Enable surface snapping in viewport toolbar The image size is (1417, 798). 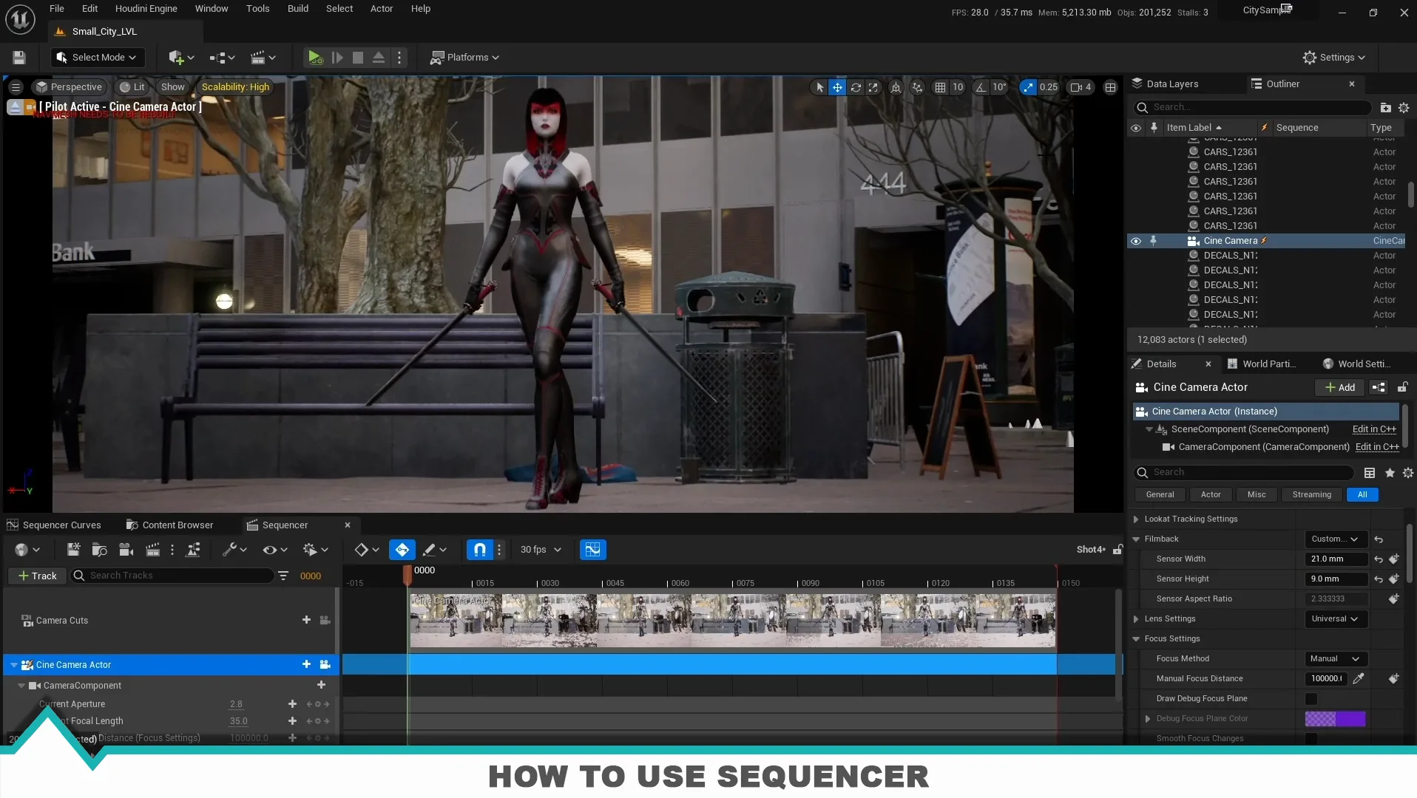coord(917,87)
